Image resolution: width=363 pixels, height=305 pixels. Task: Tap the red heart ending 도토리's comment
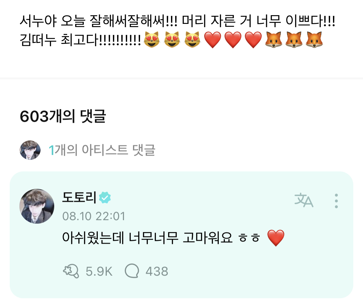click(x=276, y=239)
